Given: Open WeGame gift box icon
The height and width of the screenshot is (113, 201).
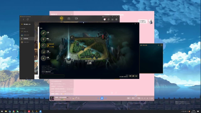Looking at the screenshot, I should (116, 19).
